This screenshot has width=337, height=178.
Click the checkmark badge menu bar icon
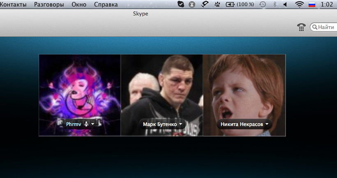click(181, 4)
